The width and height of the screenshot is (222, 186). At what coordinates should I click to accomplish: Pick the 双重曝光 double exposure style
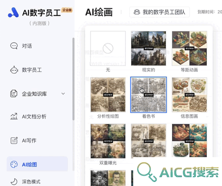(108, 141)
